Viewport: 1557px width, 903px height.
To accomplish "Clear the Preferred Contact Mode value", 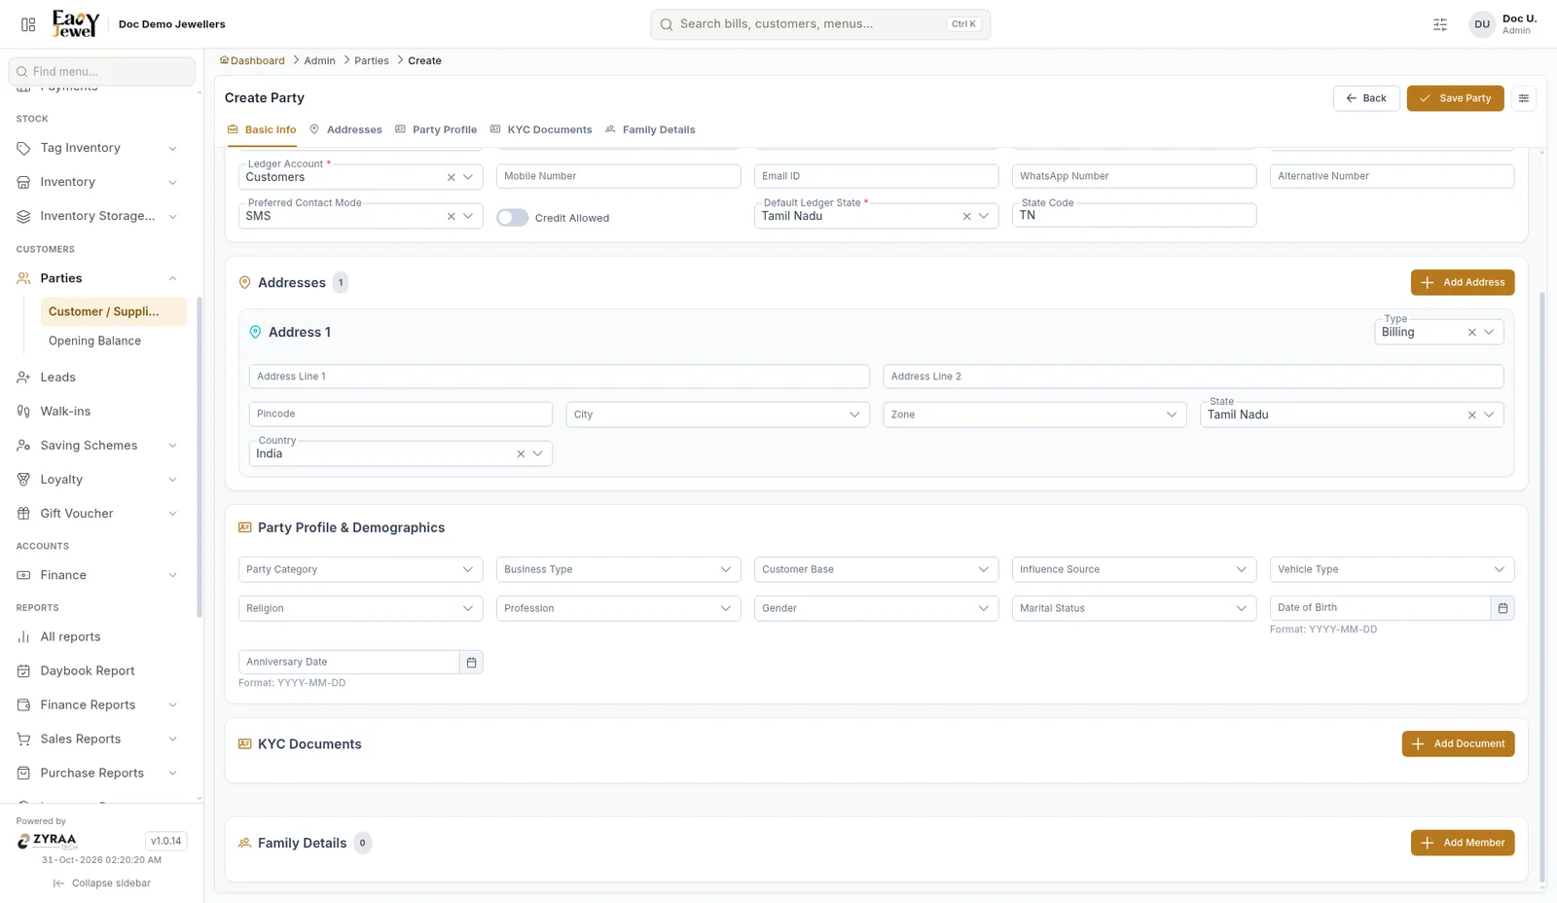I will tap(451, 216).
